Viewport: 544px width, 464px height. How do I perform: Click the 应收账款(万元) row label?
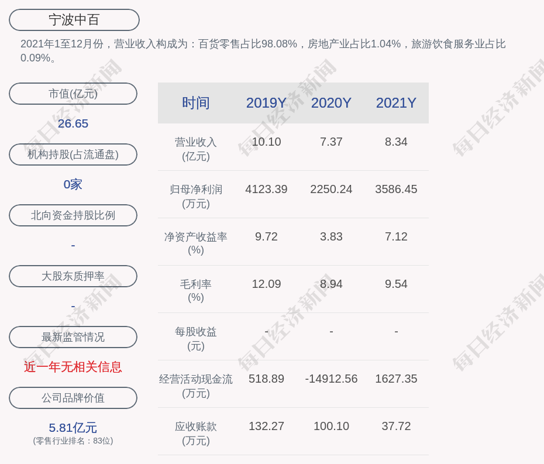[196, 434]
